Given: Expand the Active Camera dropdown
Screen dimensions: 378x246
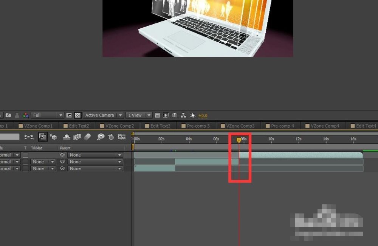Looking at the screenshot, I should pyautogui.click(x=104, y=115).
